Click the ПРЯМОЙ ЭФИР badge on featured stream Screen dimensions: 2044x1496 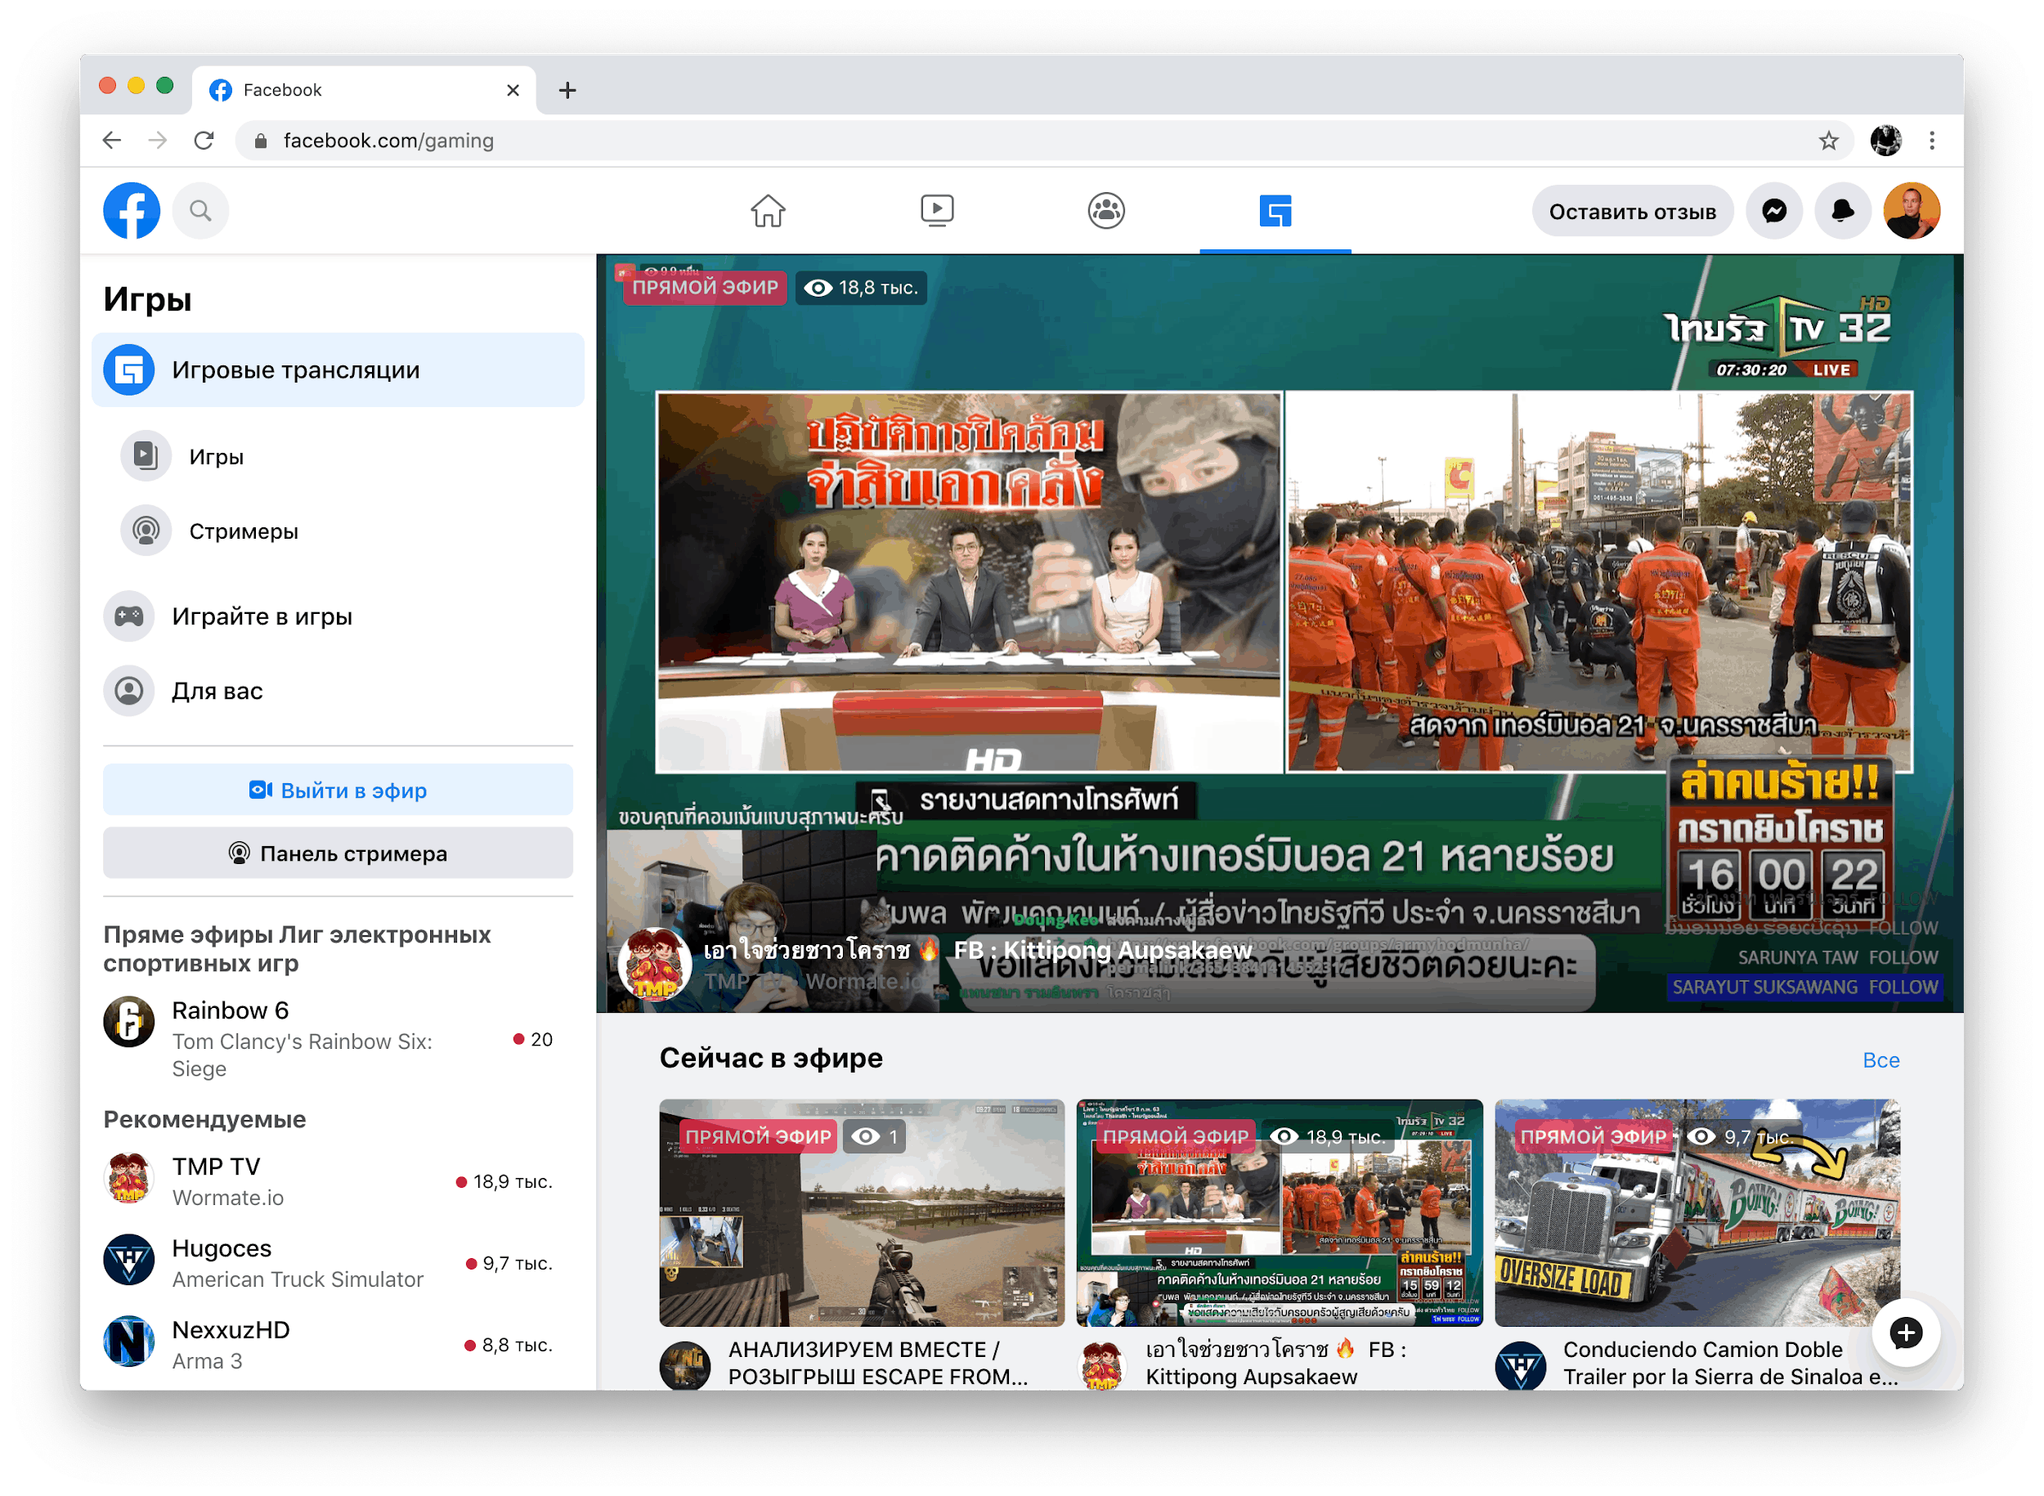coord(704,287)
